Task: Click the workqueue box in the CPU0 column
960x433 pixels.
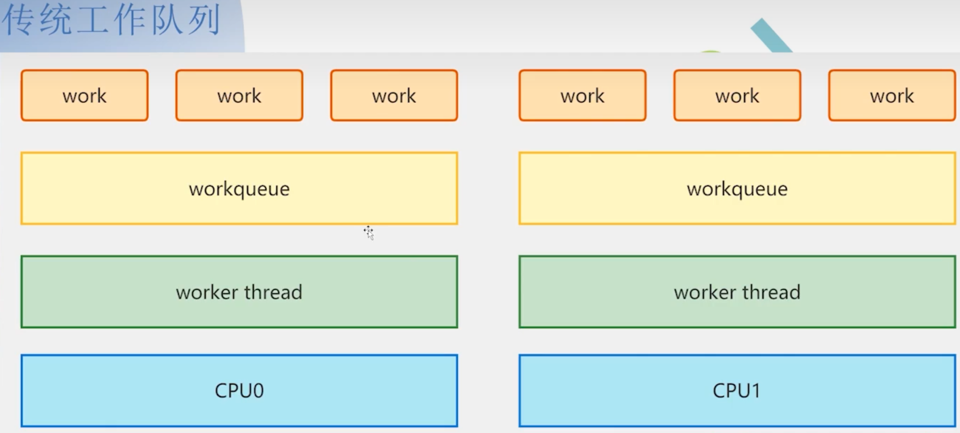Action: click(239, 188)
